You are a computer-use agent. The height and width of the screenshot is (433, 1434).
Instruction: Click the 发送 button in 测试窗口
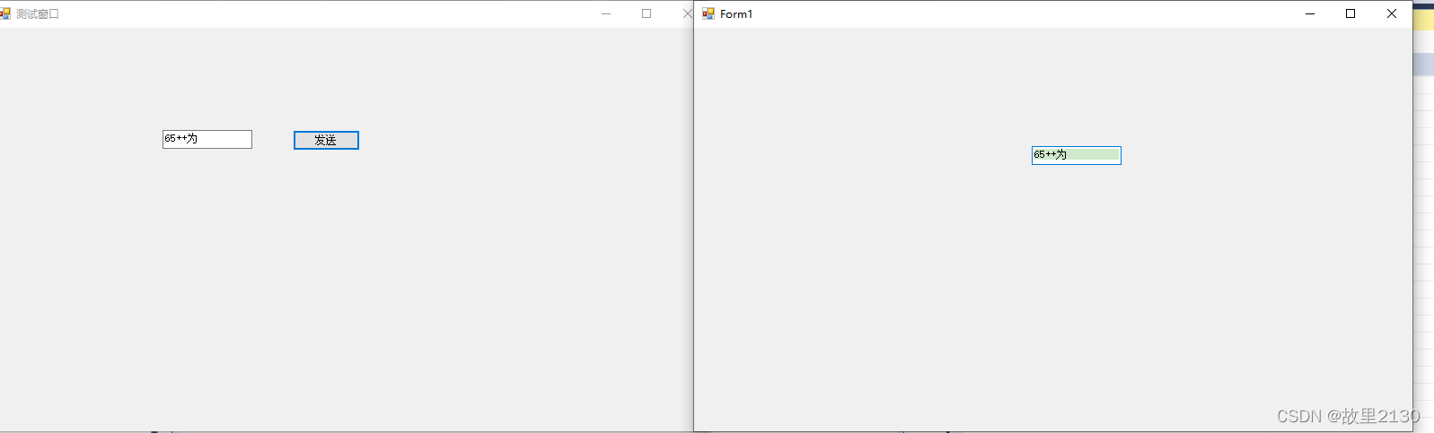coord(326,140)
